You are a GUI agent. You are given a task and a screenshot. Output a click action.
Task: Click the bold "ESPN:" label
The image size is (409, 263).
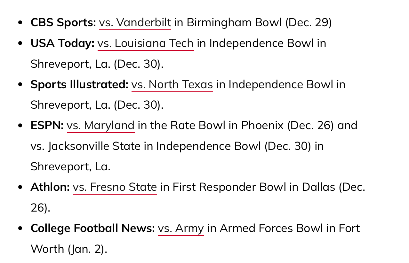coord(47,125)
